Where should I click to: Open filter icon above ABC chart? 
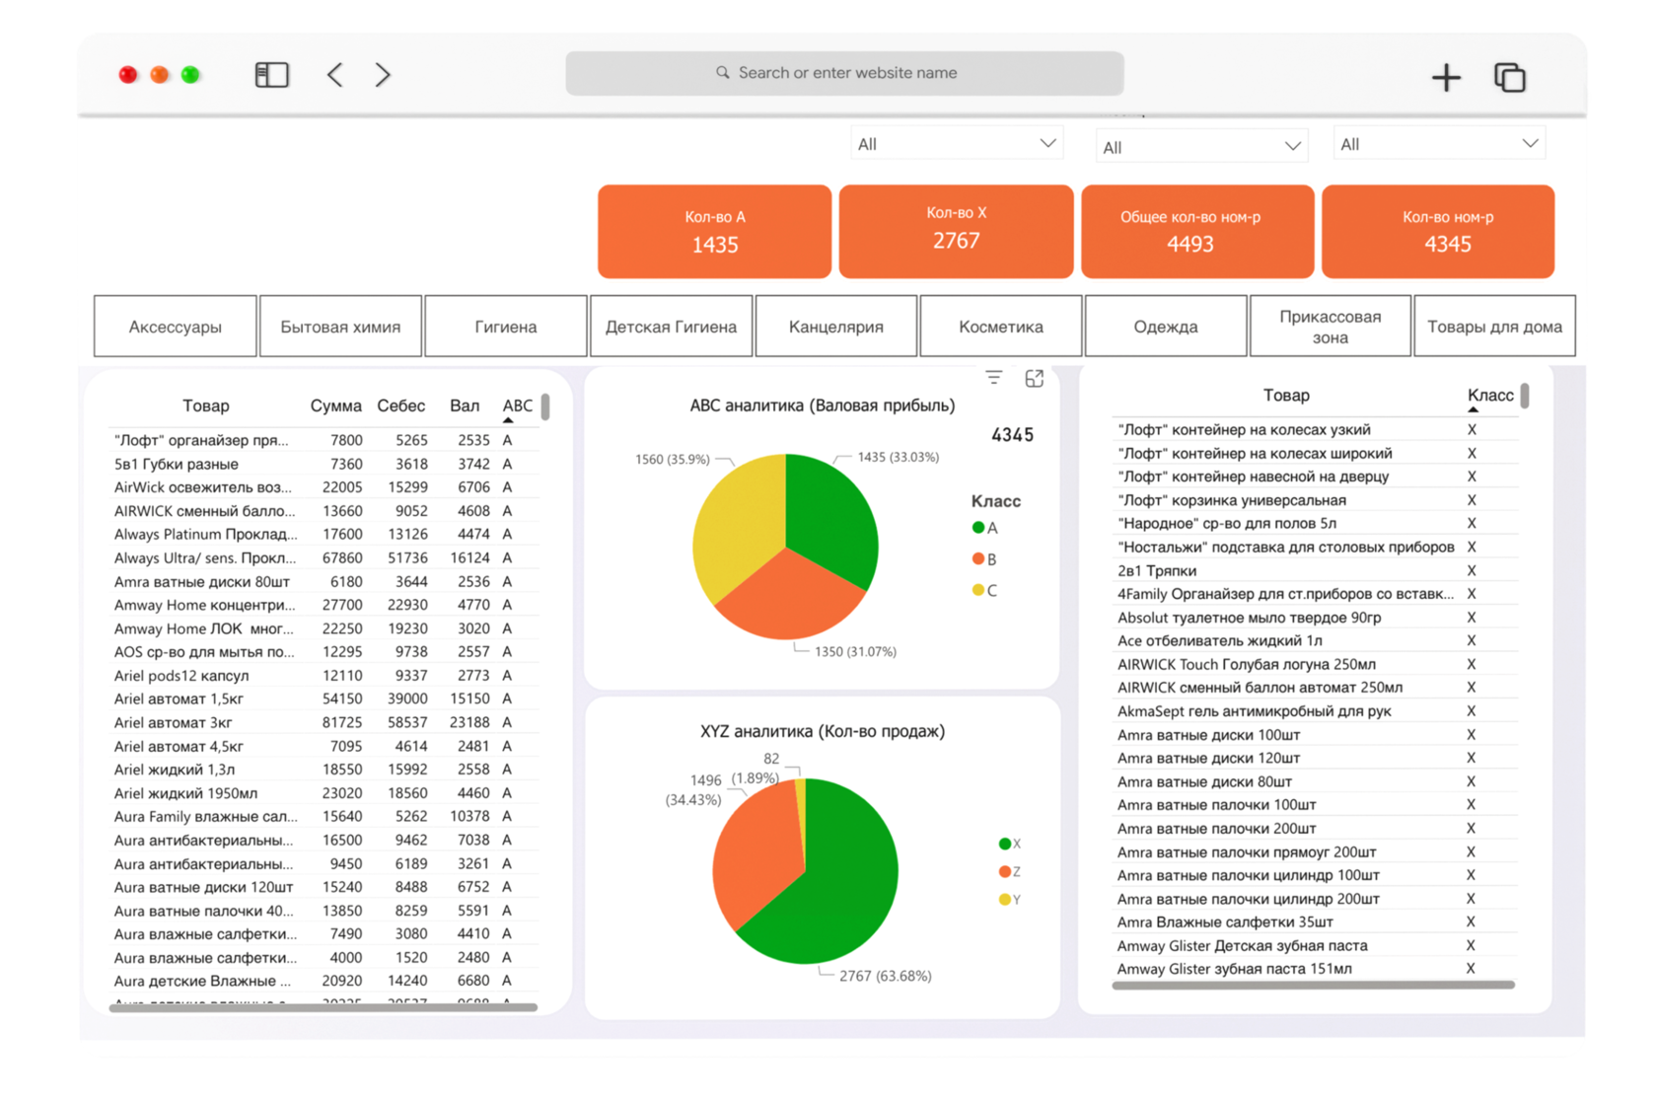point(993,378)
